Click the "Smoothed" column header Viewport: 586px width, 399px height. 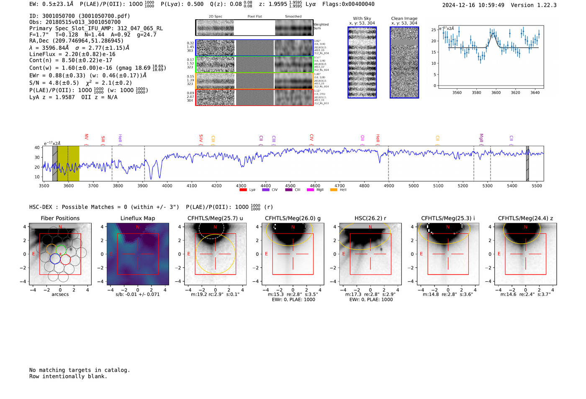click(293, 17)
